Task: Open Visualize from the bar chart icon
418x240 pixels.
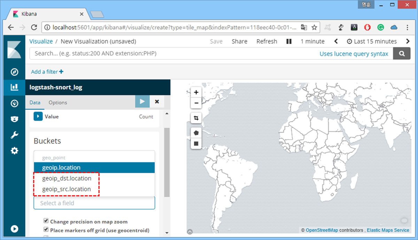Action: coord(14,87)
